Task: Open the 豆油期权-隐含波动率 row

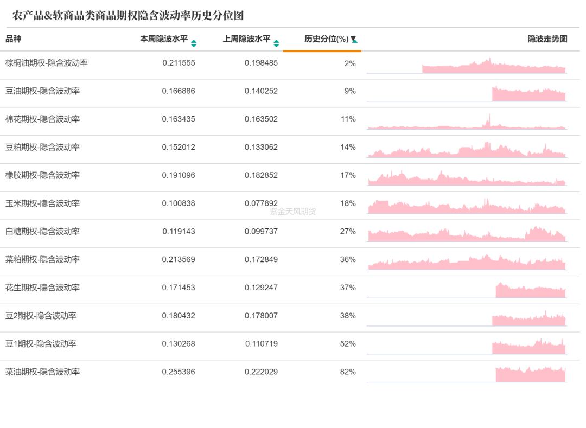Action: (x=43, y=91)
